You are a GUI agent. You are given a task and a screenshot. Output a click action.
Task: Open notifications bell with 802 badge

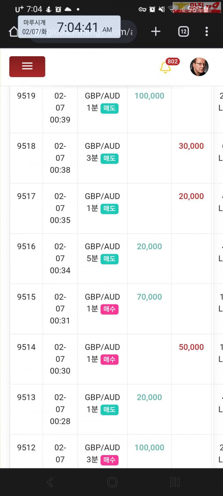click(x=165, y=67)
